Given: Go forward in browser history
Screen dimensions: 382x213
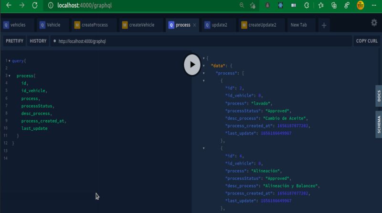Looking at the screenshot, I should click(21, 5).
